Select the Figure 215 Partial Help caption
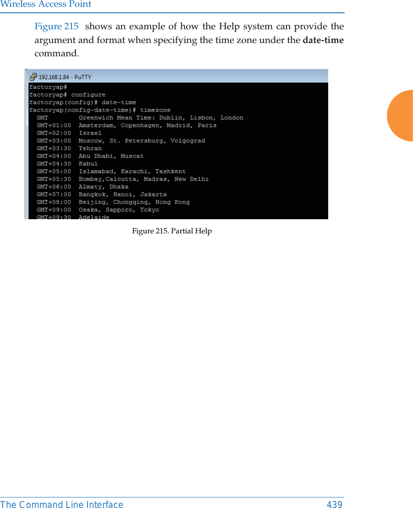This screenshot has width=413, height=508. (x=171, y=231)
